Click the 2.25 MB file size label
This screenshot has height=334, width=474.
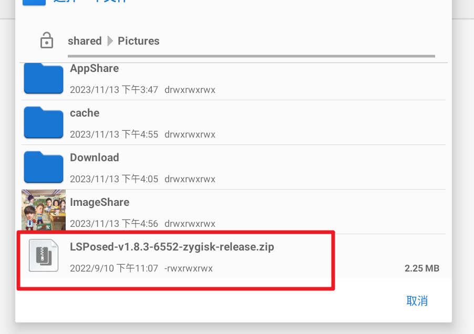pyautogui.click(x=421, y=268)
